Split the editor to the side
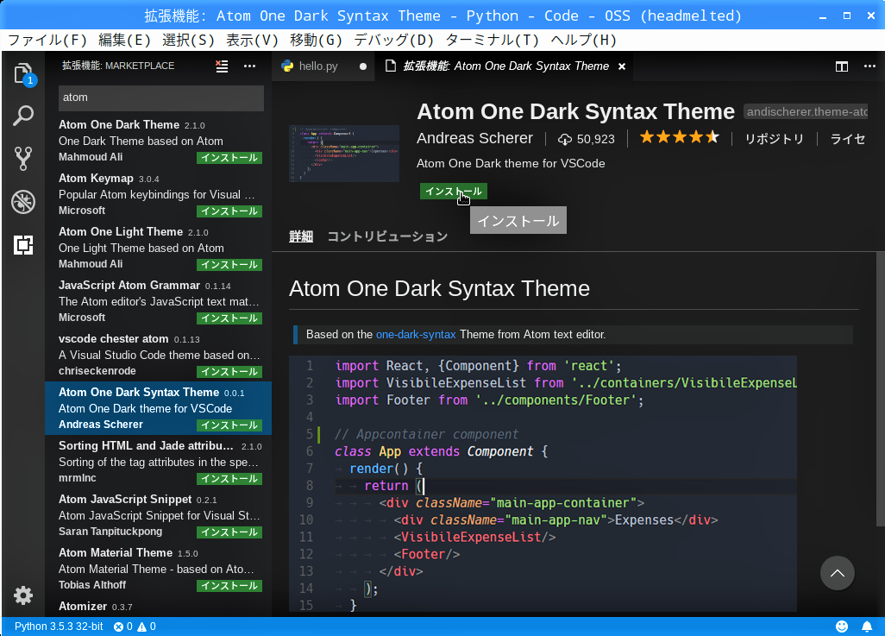This screenshot has height=636, width=885. (x=842, y=66)
